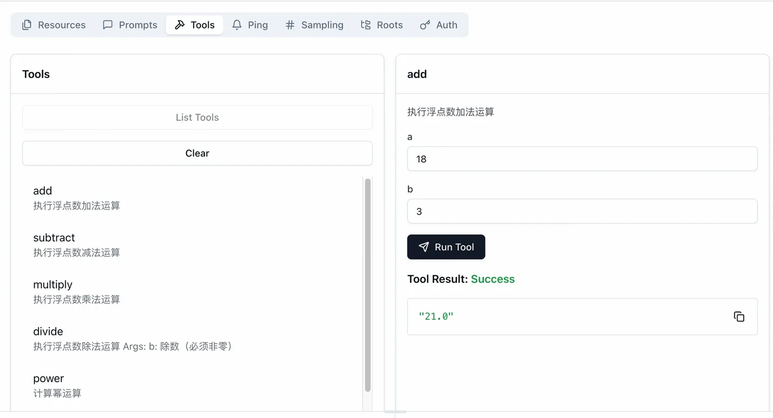Click the paper plane icon on Run Tool
The image size is (773, 418).
[423, 247]
